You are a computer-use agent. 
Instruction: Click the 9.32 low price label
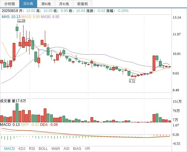pyautogui.click(x=132, y=81)
